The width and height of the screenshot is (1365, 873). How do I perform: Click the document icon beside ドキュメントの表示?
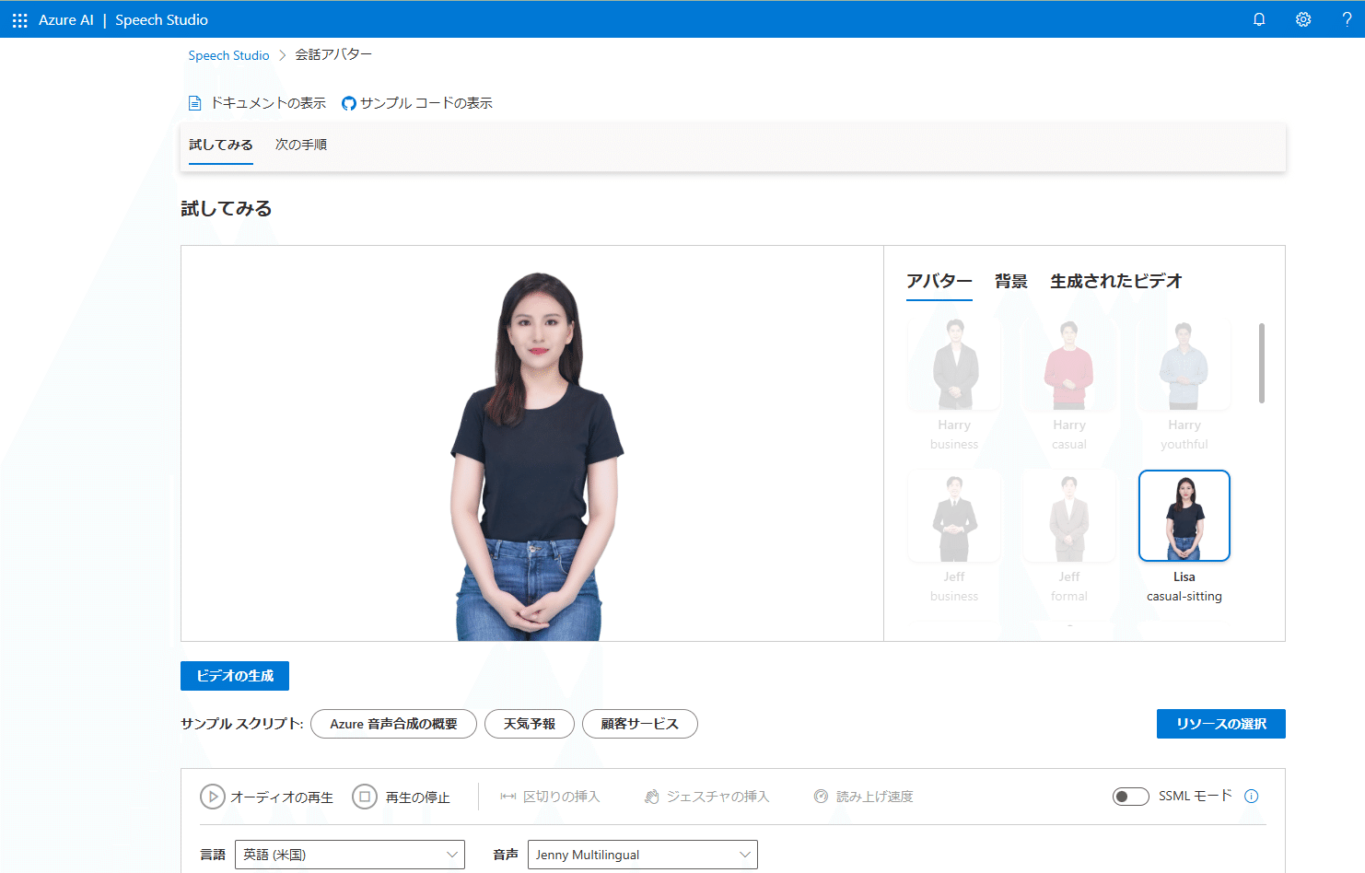click(194, 103)
